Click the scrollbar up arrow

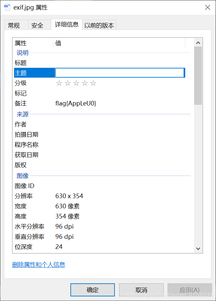pyautogui.click(x=198, y=42)
